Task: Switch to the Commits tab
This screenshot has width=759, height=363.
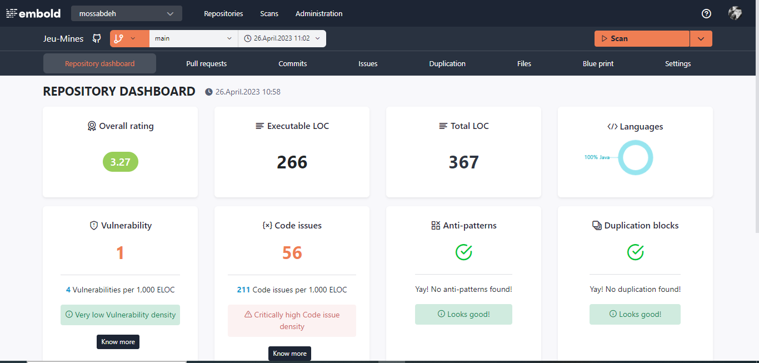Action: [292, 63]
